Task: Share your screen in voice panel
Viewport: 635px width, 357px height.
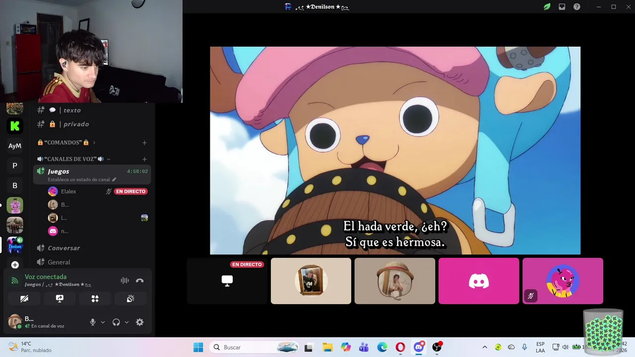Action: click(x=60, y=298)
